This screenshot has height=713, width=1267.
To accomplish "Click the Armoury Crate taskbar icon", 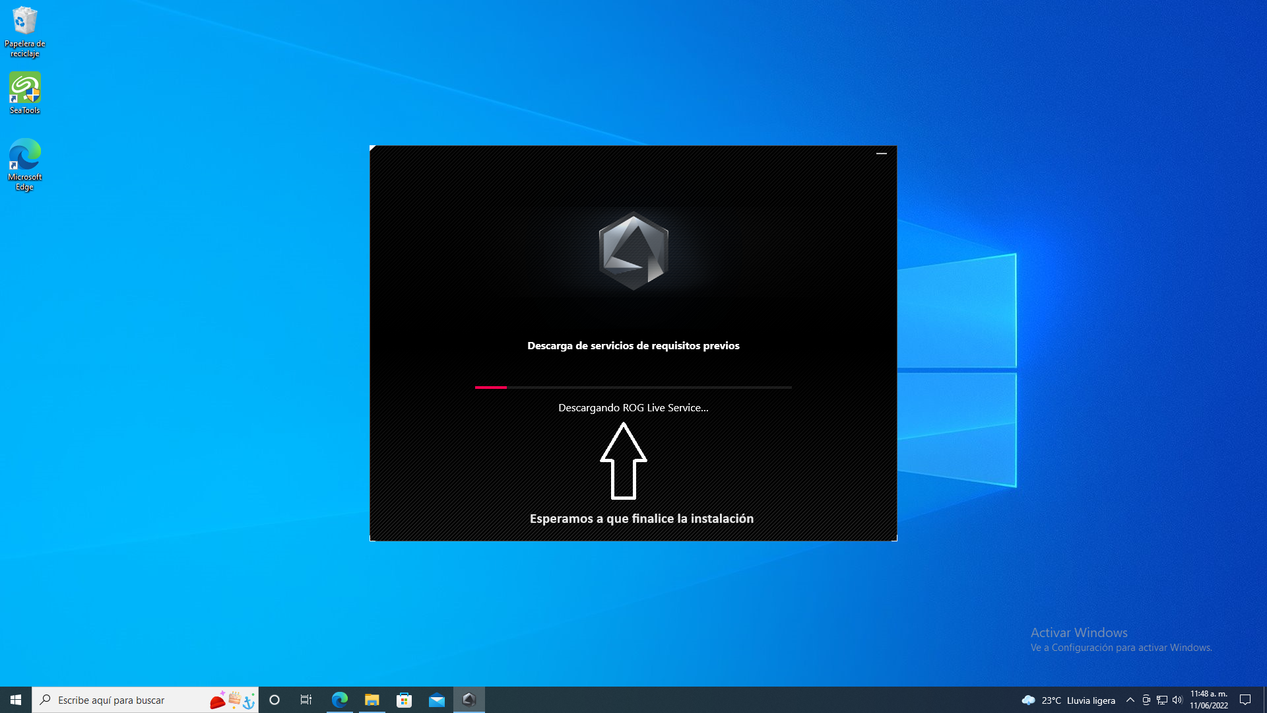I will point(469,700).
